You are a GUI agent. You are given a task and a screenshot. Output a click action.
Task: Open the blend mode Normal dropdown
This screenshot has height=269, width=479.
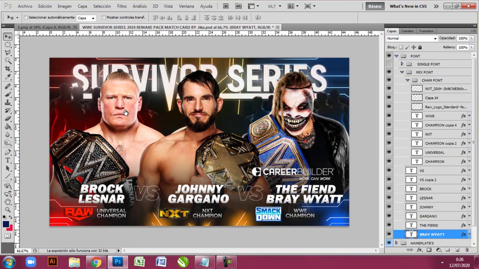(412, 38)
